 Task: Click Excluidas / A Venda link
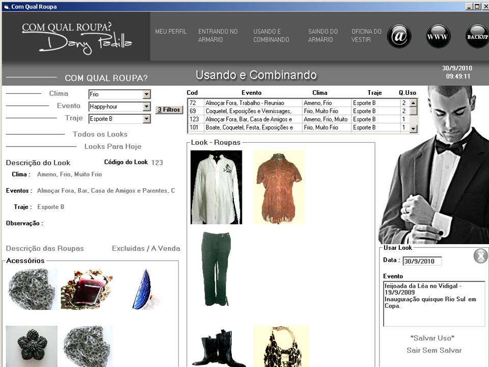[x=146, y=248]
